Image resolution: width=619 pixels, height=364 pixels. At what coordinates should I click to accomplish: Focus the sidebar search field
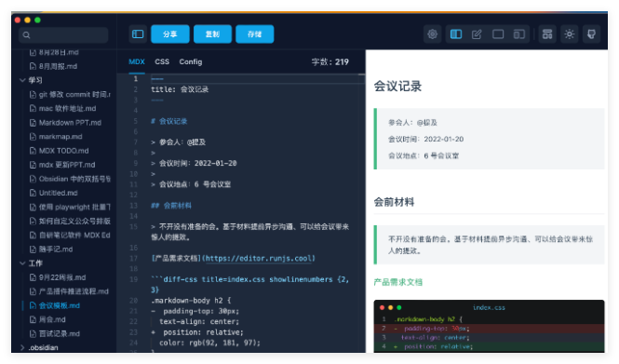(x=63, y=35)
